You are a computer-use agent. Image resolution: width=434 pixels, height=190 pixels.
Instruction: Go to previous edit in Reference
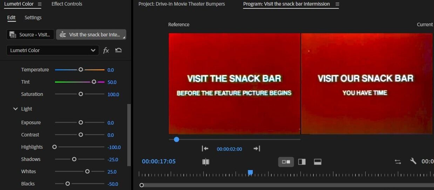click(x=205, y=149)
